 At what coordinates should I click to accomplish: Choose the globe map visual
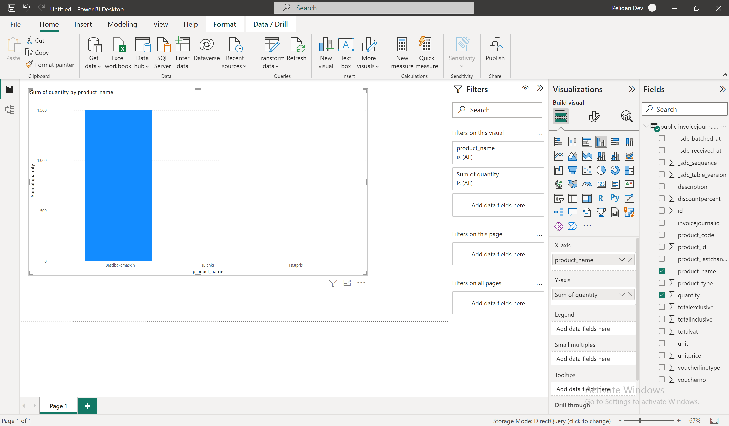pos(559,184)
